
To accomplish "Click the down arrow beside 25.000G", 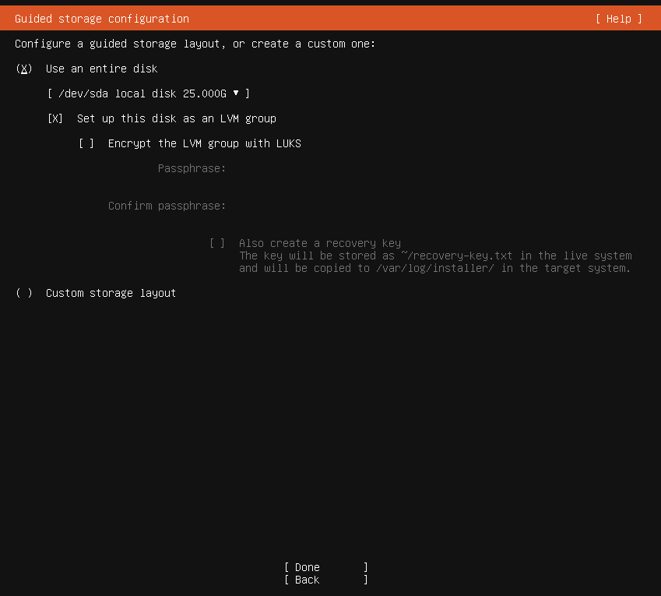I will (x=236, y=93).
